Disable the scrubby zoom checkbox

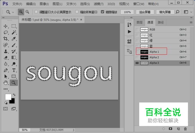coord(103,12)
